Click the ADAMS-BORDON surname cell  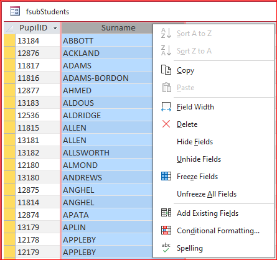point(107,78)
